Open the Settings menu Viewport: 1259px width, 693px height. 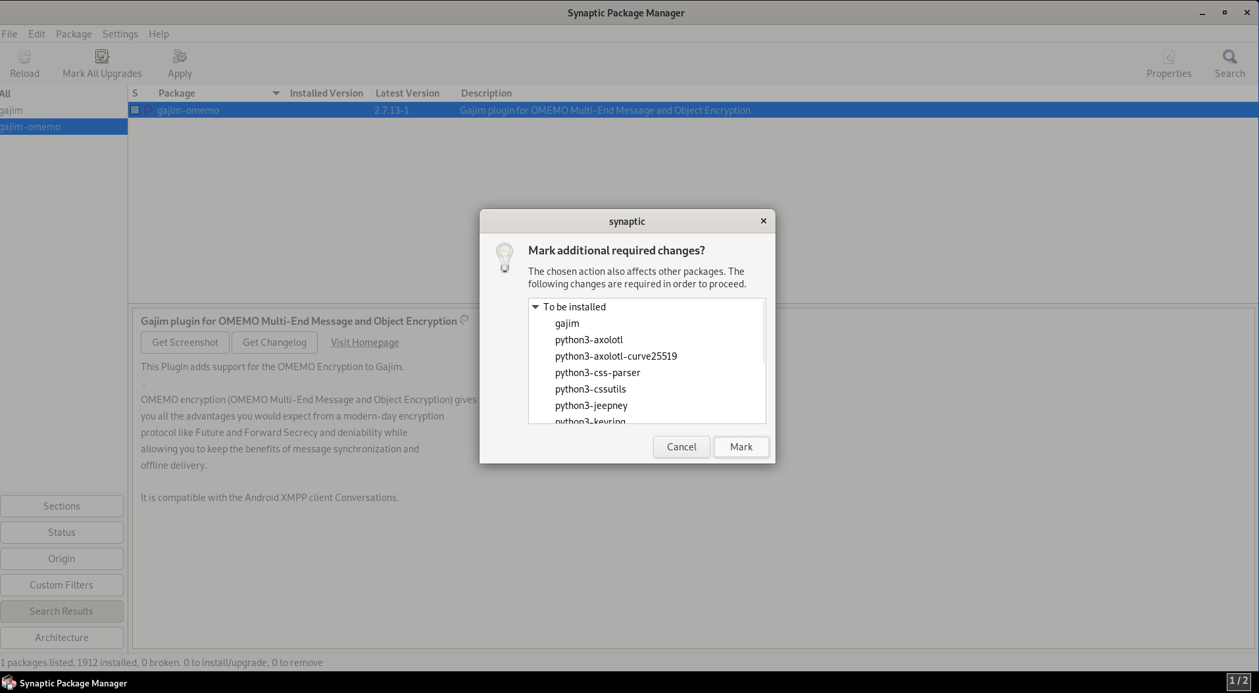120,34
